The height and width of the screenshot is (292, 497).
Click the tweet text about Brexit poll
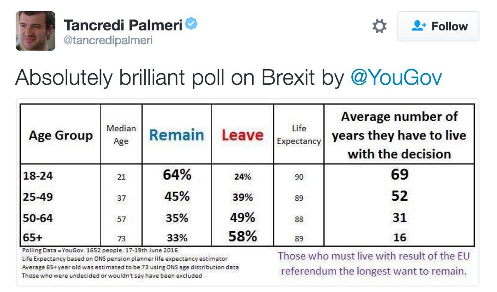180,77
